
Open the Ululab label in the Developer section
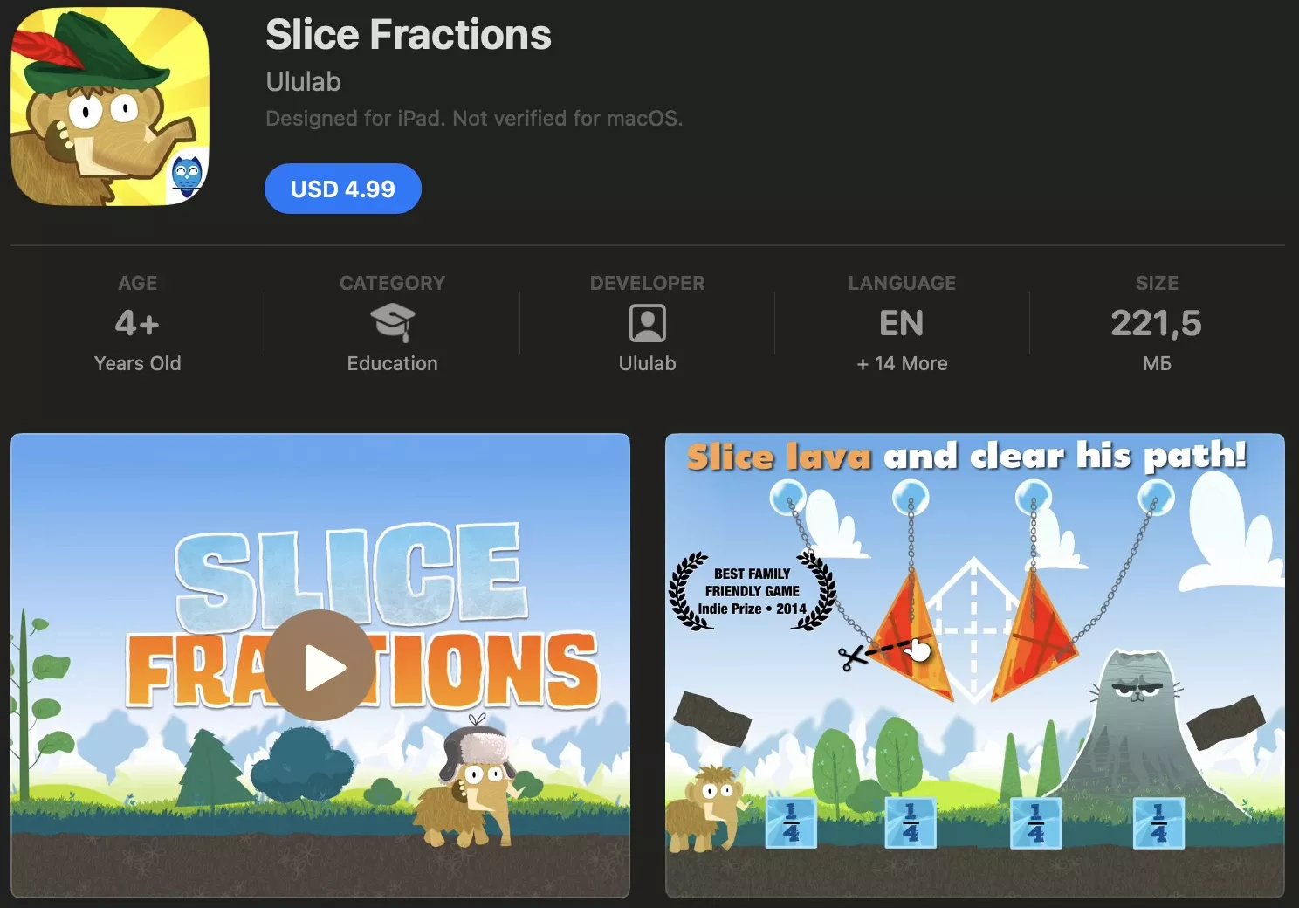[x=647, y=363]
